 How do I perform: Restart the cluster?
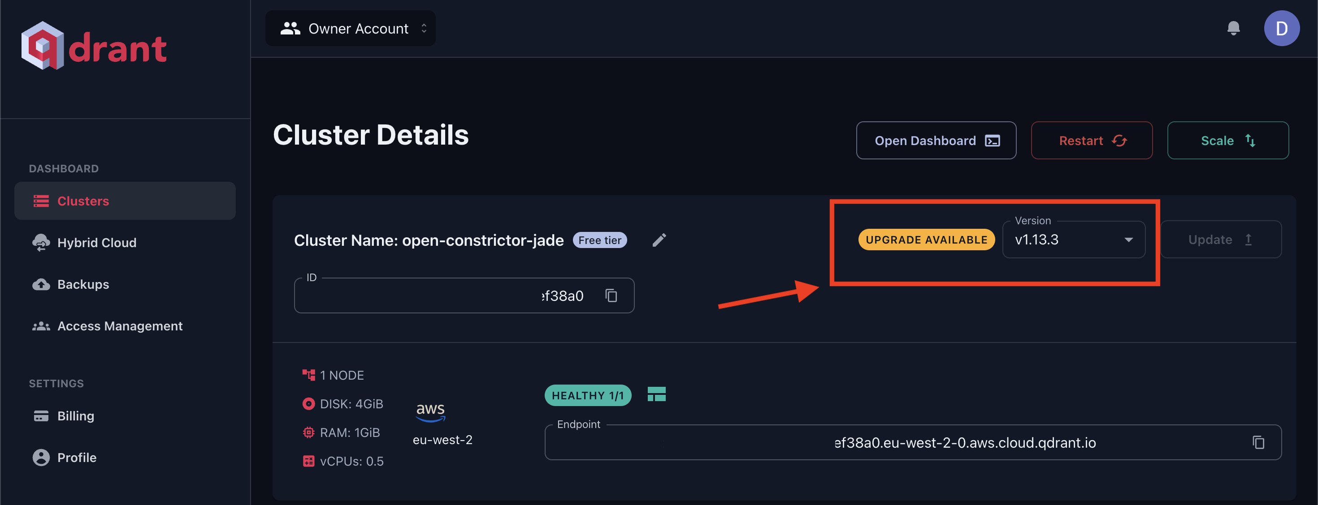1091,141
